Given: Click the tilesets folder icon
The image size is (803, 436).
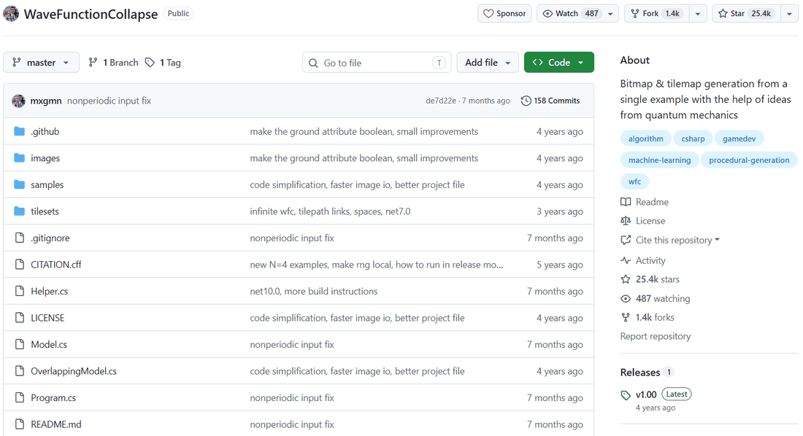Looking at the screenshot, I should point(20,211).
